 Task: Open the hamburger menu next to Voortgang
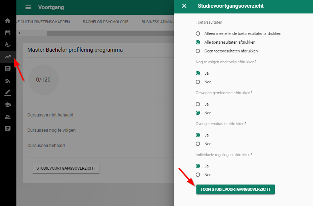tap(28, 7)
